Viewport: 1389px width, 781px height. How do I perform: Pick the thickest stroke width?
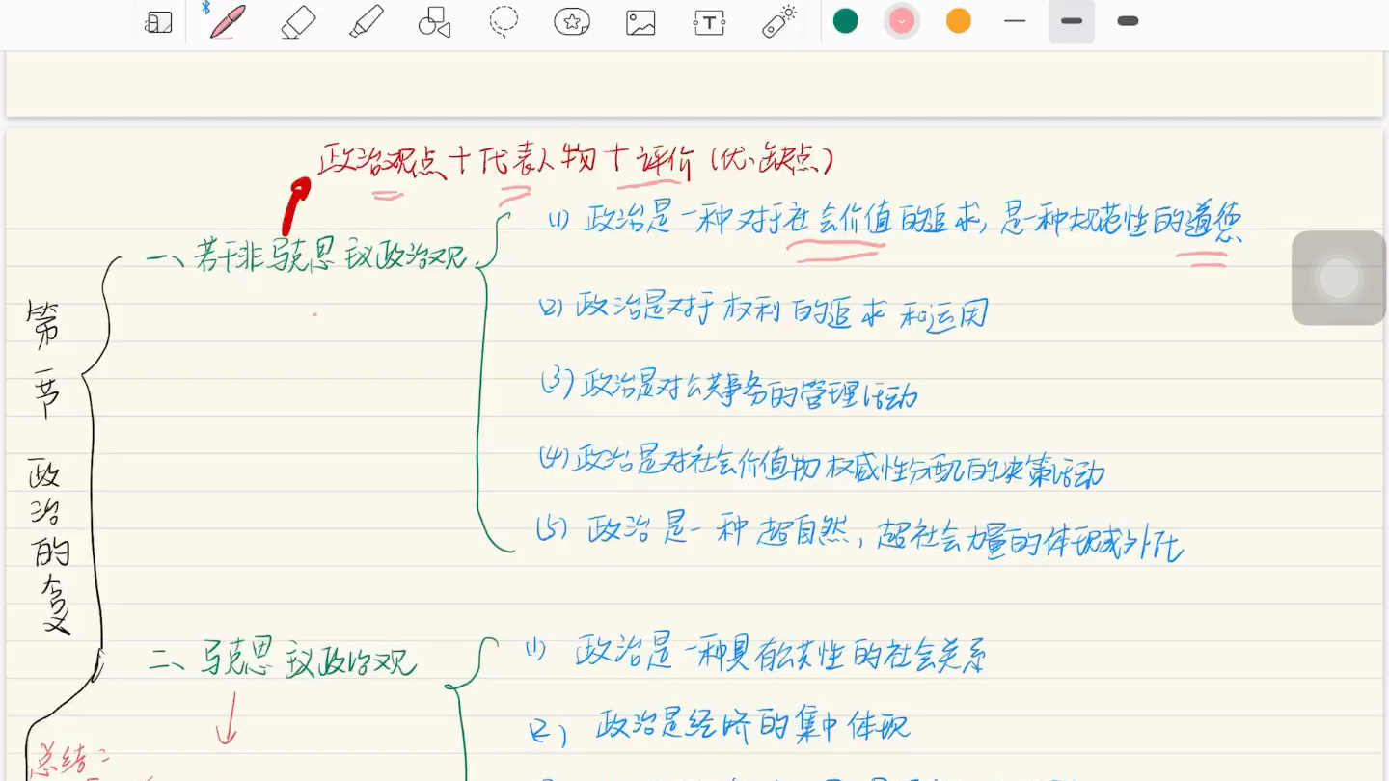[1128, 20]
